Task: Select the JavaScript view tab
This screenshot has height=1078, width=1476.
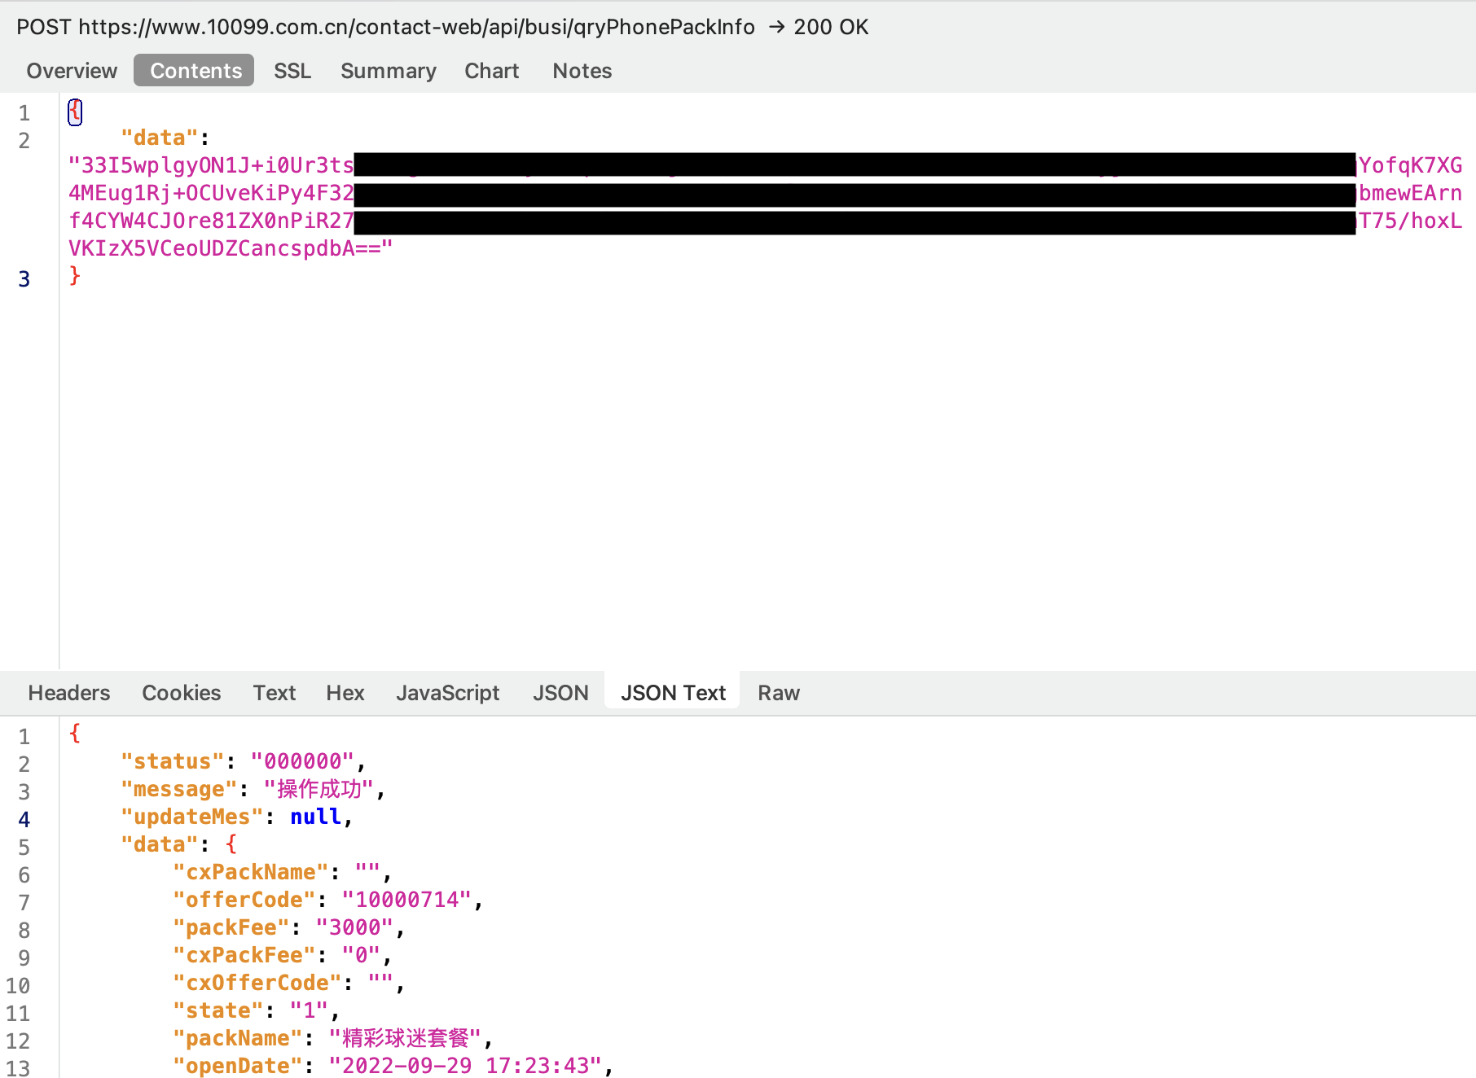Action: [447, 693]
